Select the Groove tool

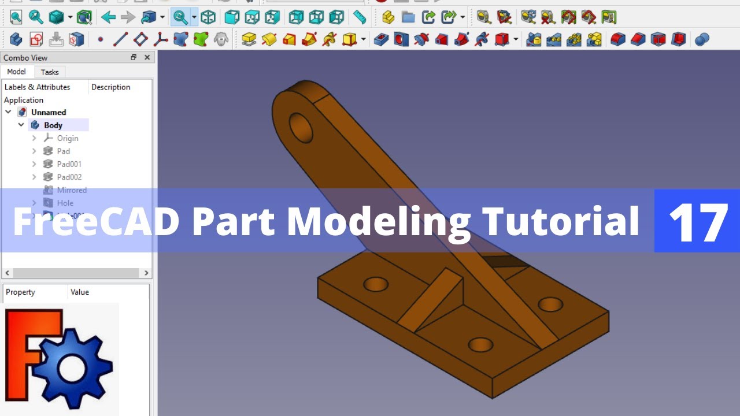[421, 39]
